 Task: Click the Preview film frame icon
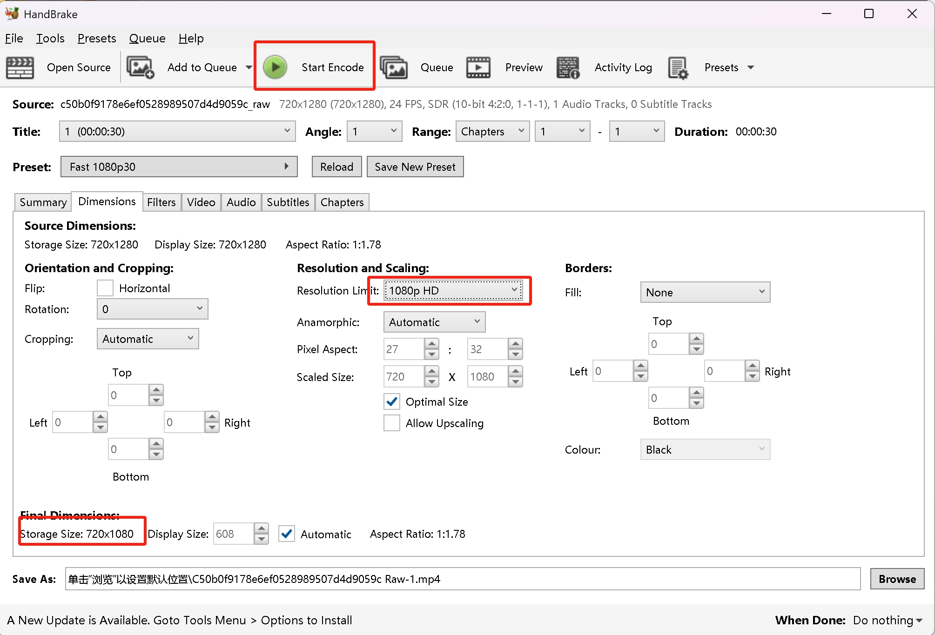pyautogui.click(x=478, y=68)
